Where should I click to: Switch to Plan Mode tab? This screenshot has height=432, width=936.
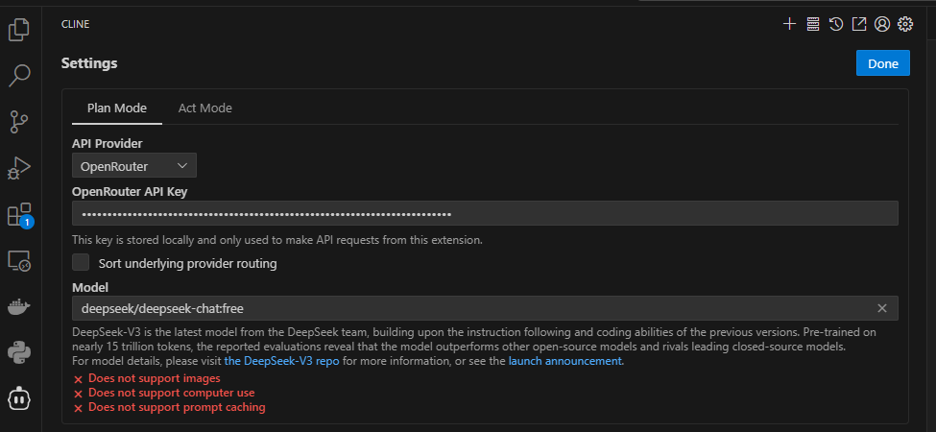pyautogui.click(x=117, y=108)
